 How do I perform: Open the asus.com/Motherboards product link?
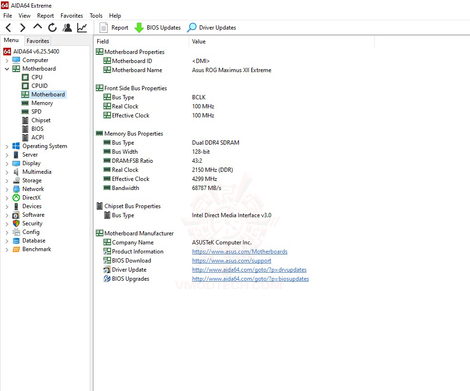pyautogui.click(x=240, y=252)
